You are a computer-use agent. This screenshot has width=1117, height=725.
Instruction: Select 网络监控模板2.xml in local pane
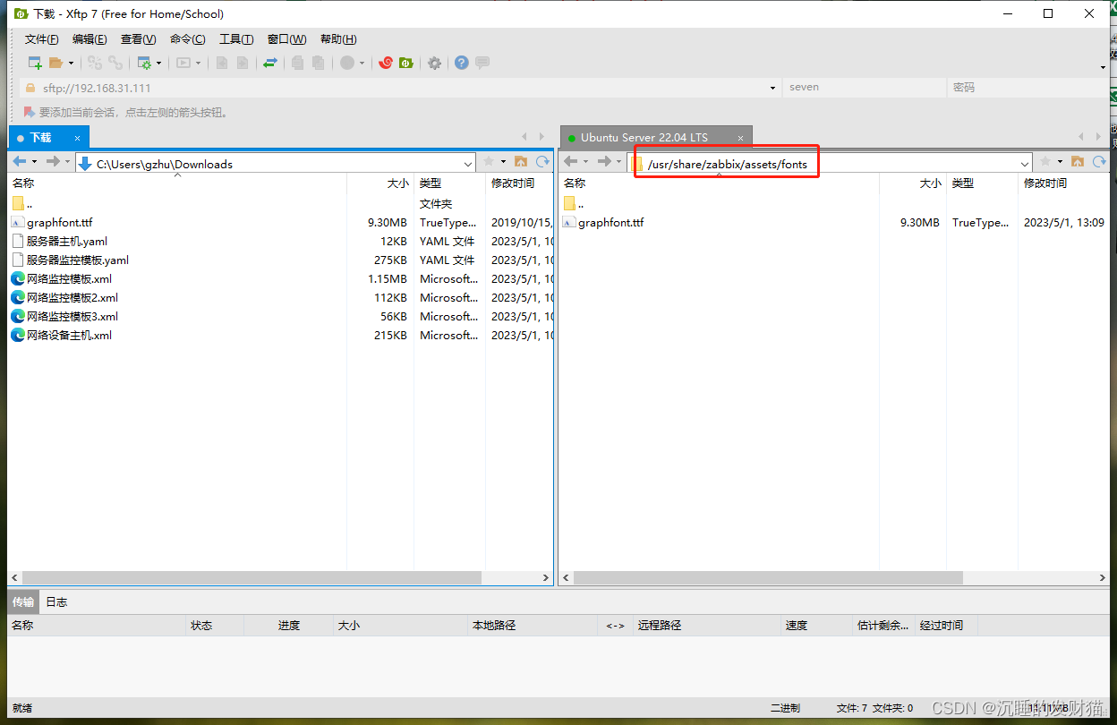tap(72, 298)
